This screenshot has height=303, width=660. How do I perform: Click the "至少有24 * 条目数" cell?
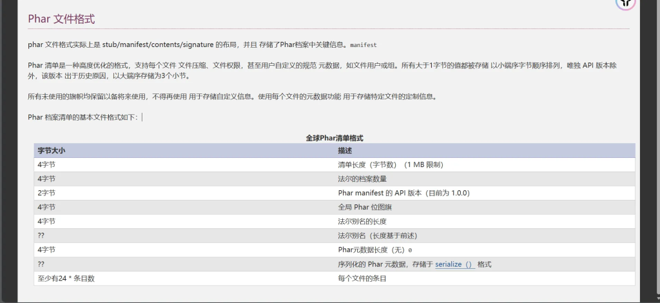[70, 278]
